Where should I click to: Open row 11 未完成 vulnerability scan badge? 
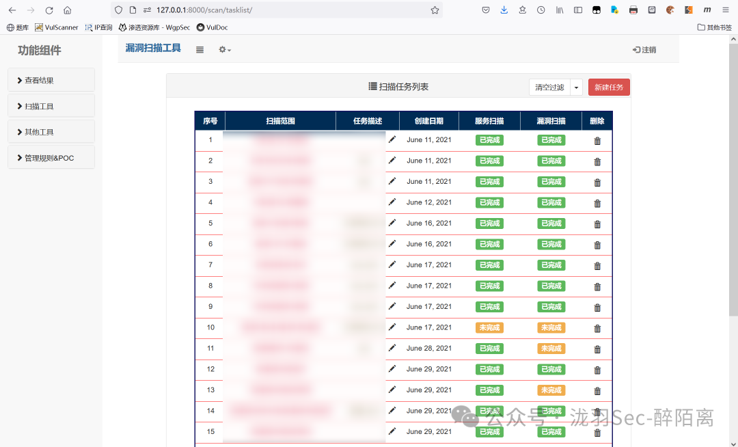[551, 348]
